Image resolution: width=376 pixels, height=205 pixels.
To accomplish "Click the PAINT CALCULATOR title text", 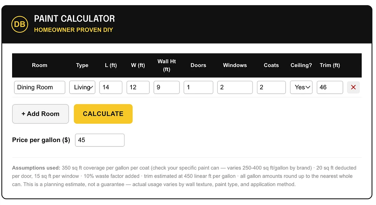I will (x=74, y=19).
